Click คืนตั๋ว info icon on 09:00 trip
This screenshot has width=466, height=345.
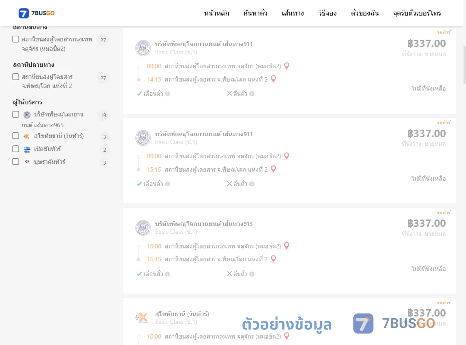pos(252,184)
